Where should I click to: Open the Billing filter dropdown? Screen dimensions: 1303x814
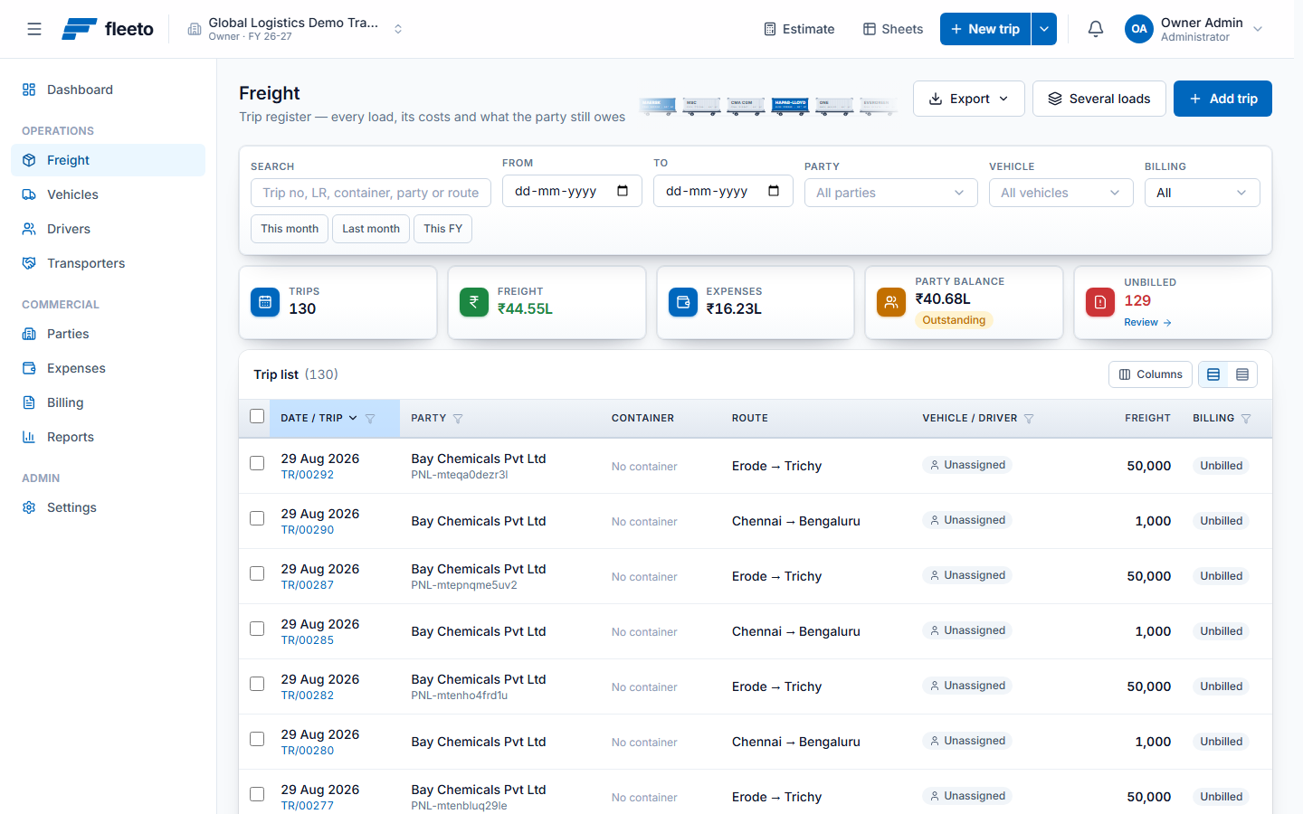click(1203, 193)
